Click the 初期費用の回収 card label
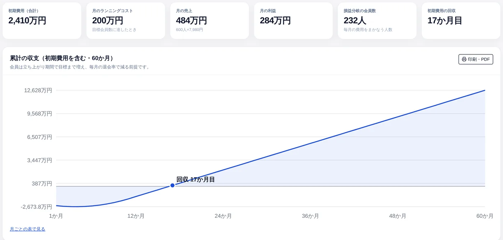 442,11
